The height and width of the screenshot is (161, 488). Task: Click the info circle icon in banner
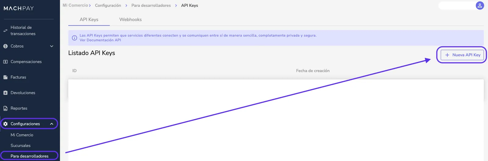(x=74, y=38)
